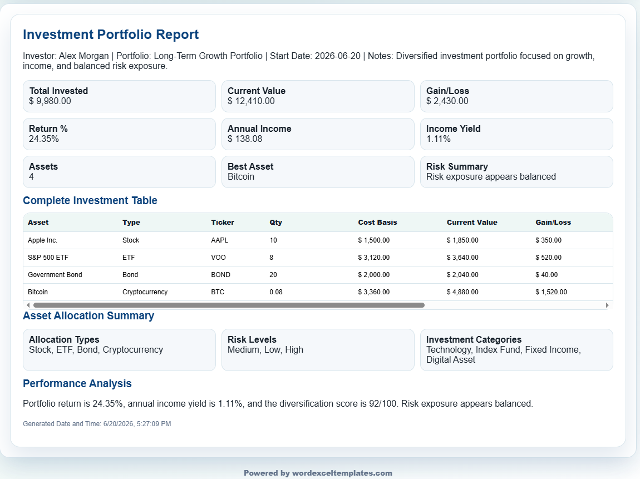Click the Best Asset value Bitcoin

pos(241,177)
